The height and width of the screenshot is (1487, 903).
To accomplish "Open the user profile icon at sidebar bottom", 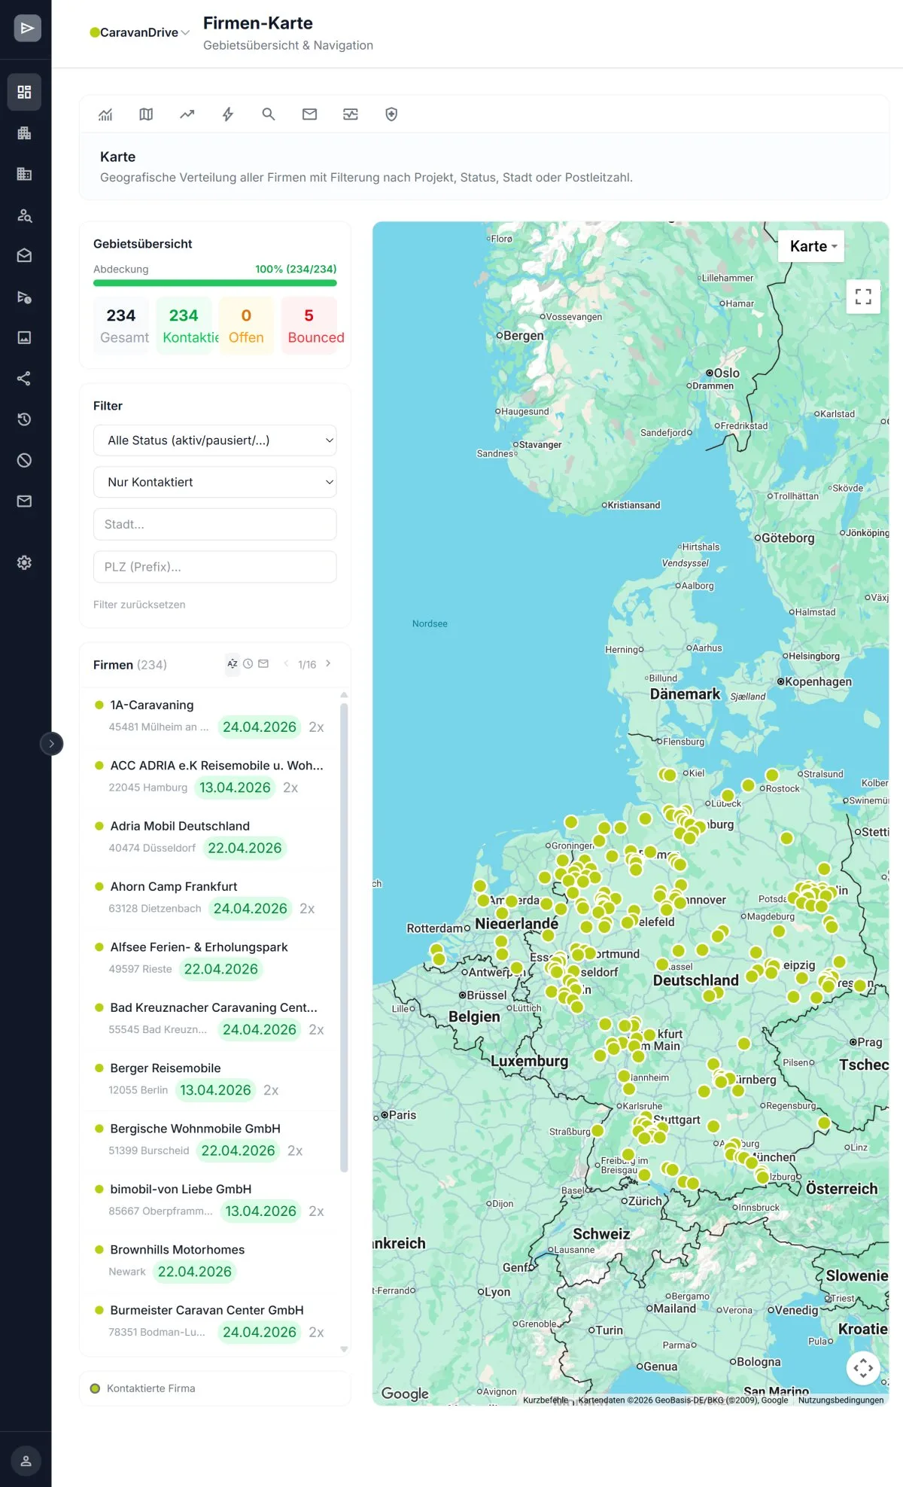I will (x=26, y=1461).
